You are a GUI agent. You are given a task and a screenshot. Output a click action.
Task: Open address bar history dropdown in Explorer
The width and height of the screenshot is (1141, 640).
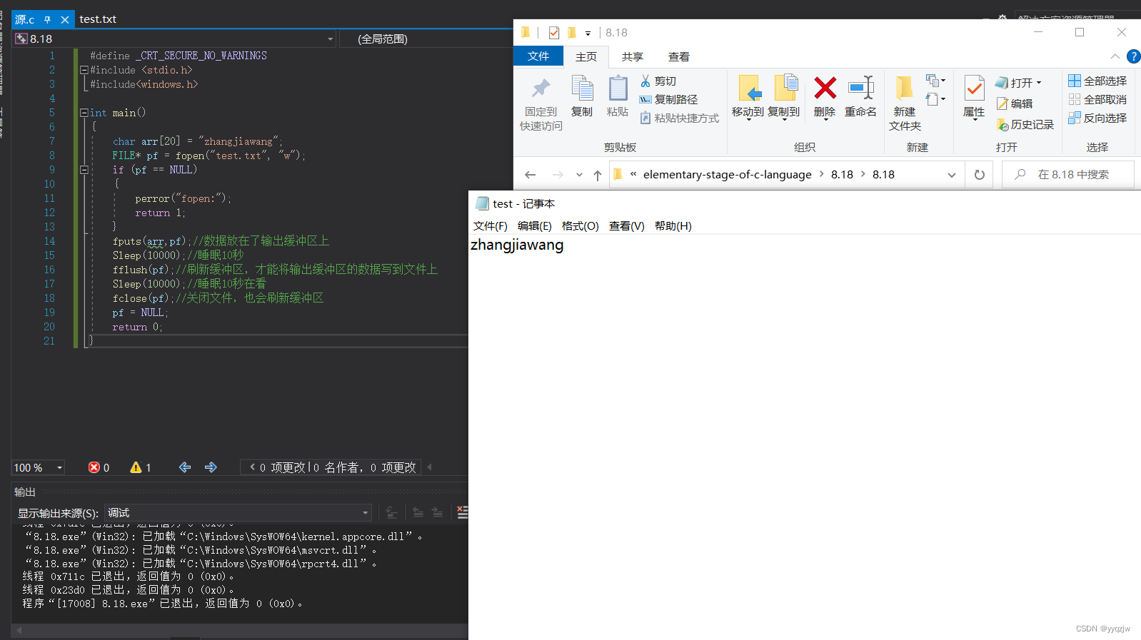952,175
